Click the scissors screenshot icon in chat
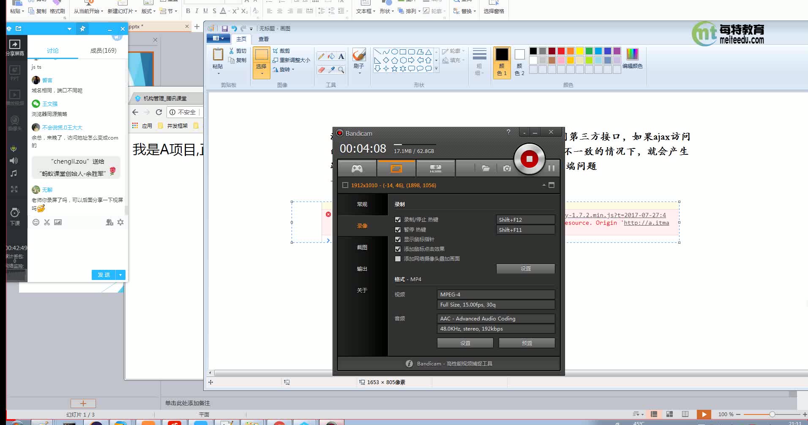Image resolution: width=808 pixels, height=425 pixels. [47, 222]
